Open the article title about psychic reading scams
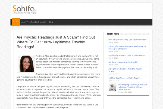The width and height of the screenshot is (163, 109). click(56, 42)
